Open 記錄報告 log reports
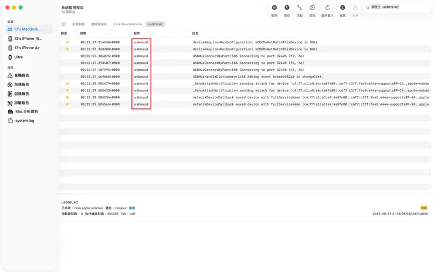The image size is (434, 272). (x=29, y=94)
